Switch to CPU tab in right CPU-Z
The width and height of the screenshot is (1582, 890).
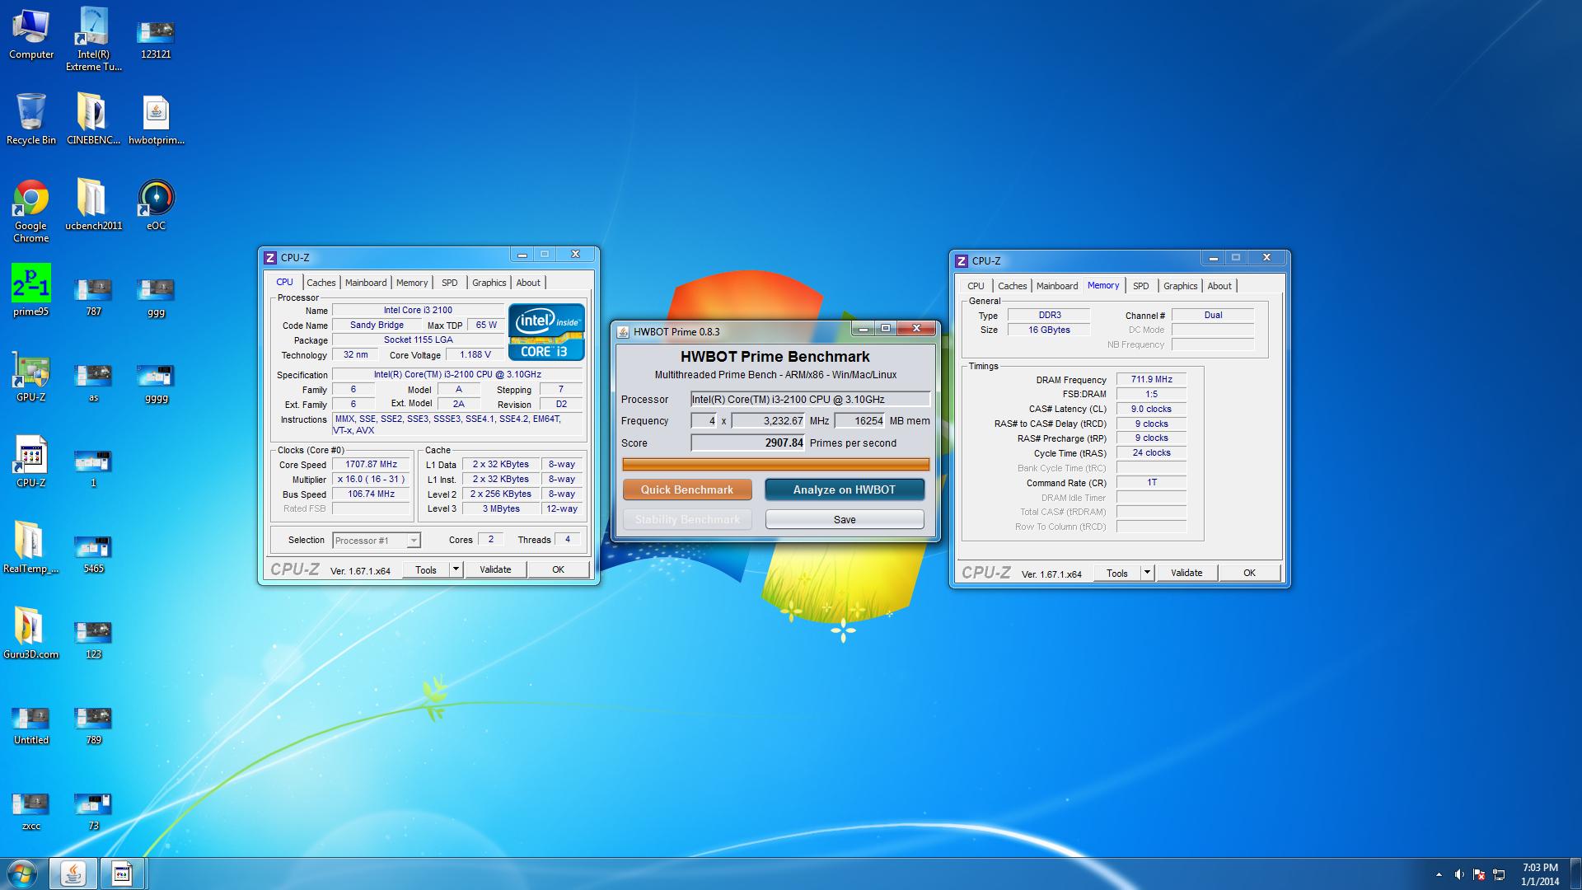coord(976,286)
